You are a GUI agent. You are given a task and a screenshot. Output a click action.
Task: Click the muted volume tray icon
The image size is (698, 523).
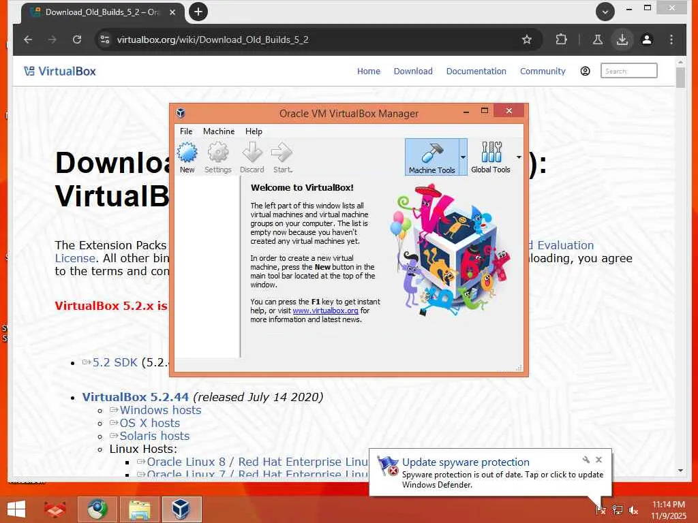(x=633, y=510)
